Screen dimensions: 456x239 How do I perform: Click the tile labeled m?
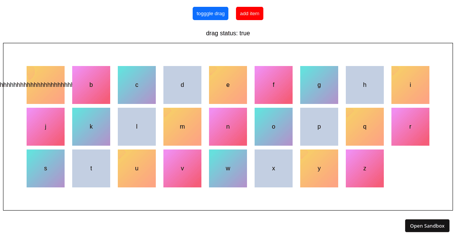[x=182, y=127]
